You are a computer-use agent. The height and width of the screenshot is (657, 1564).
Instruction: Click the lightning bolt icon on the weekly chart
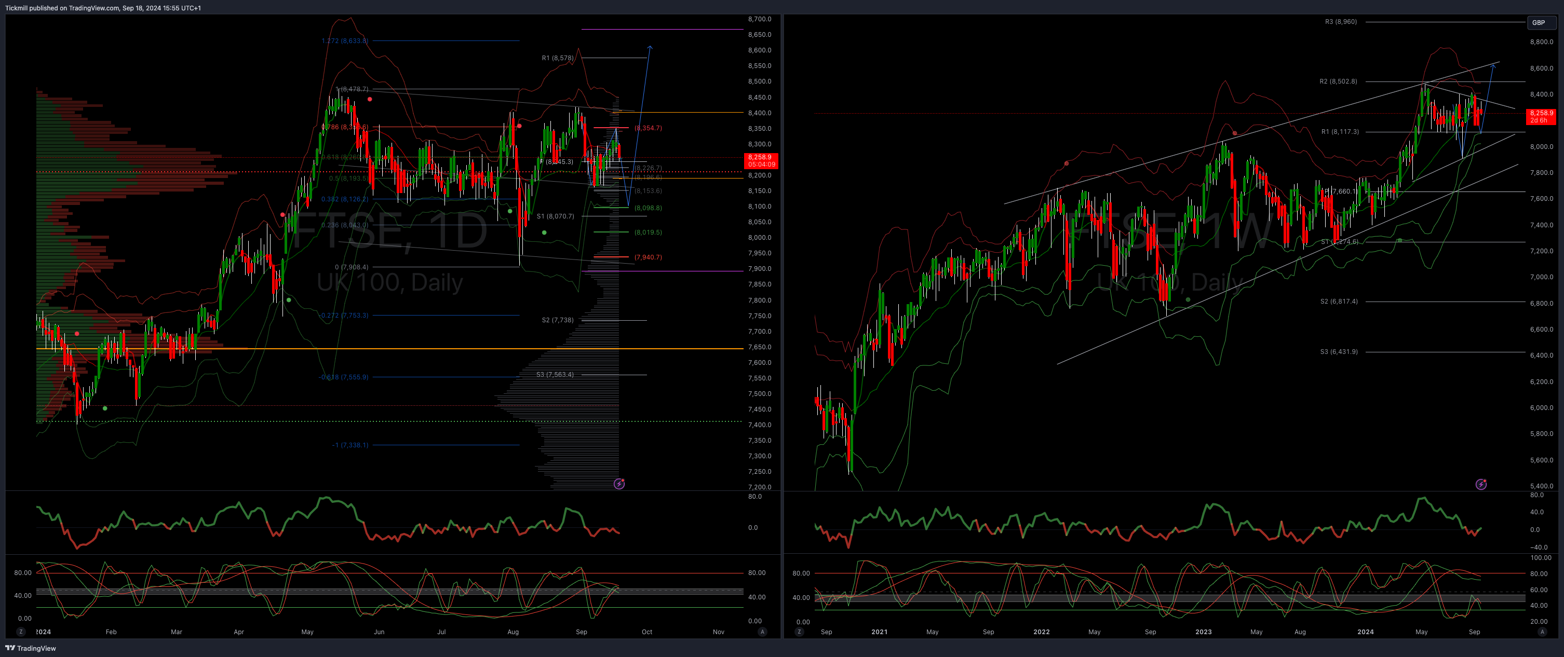1481,484
